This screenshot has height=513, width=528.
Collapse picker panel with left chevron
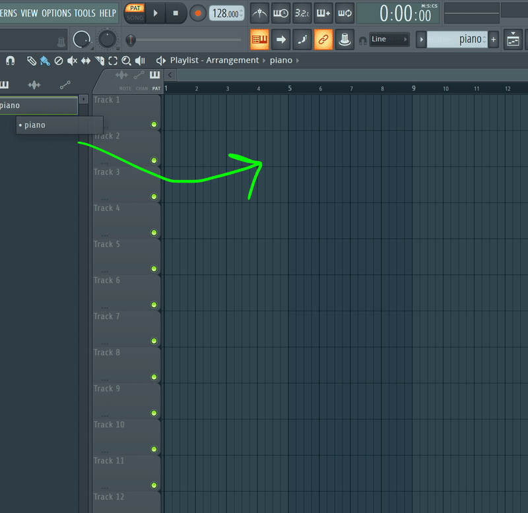coord(170,75)
